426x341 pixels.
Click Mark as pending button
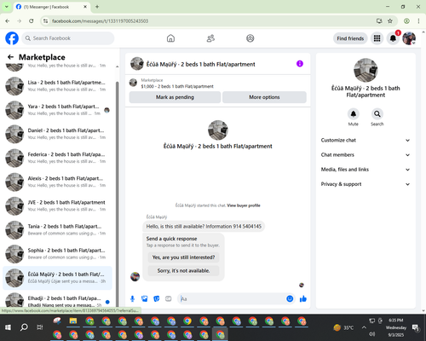pos(175,97)
